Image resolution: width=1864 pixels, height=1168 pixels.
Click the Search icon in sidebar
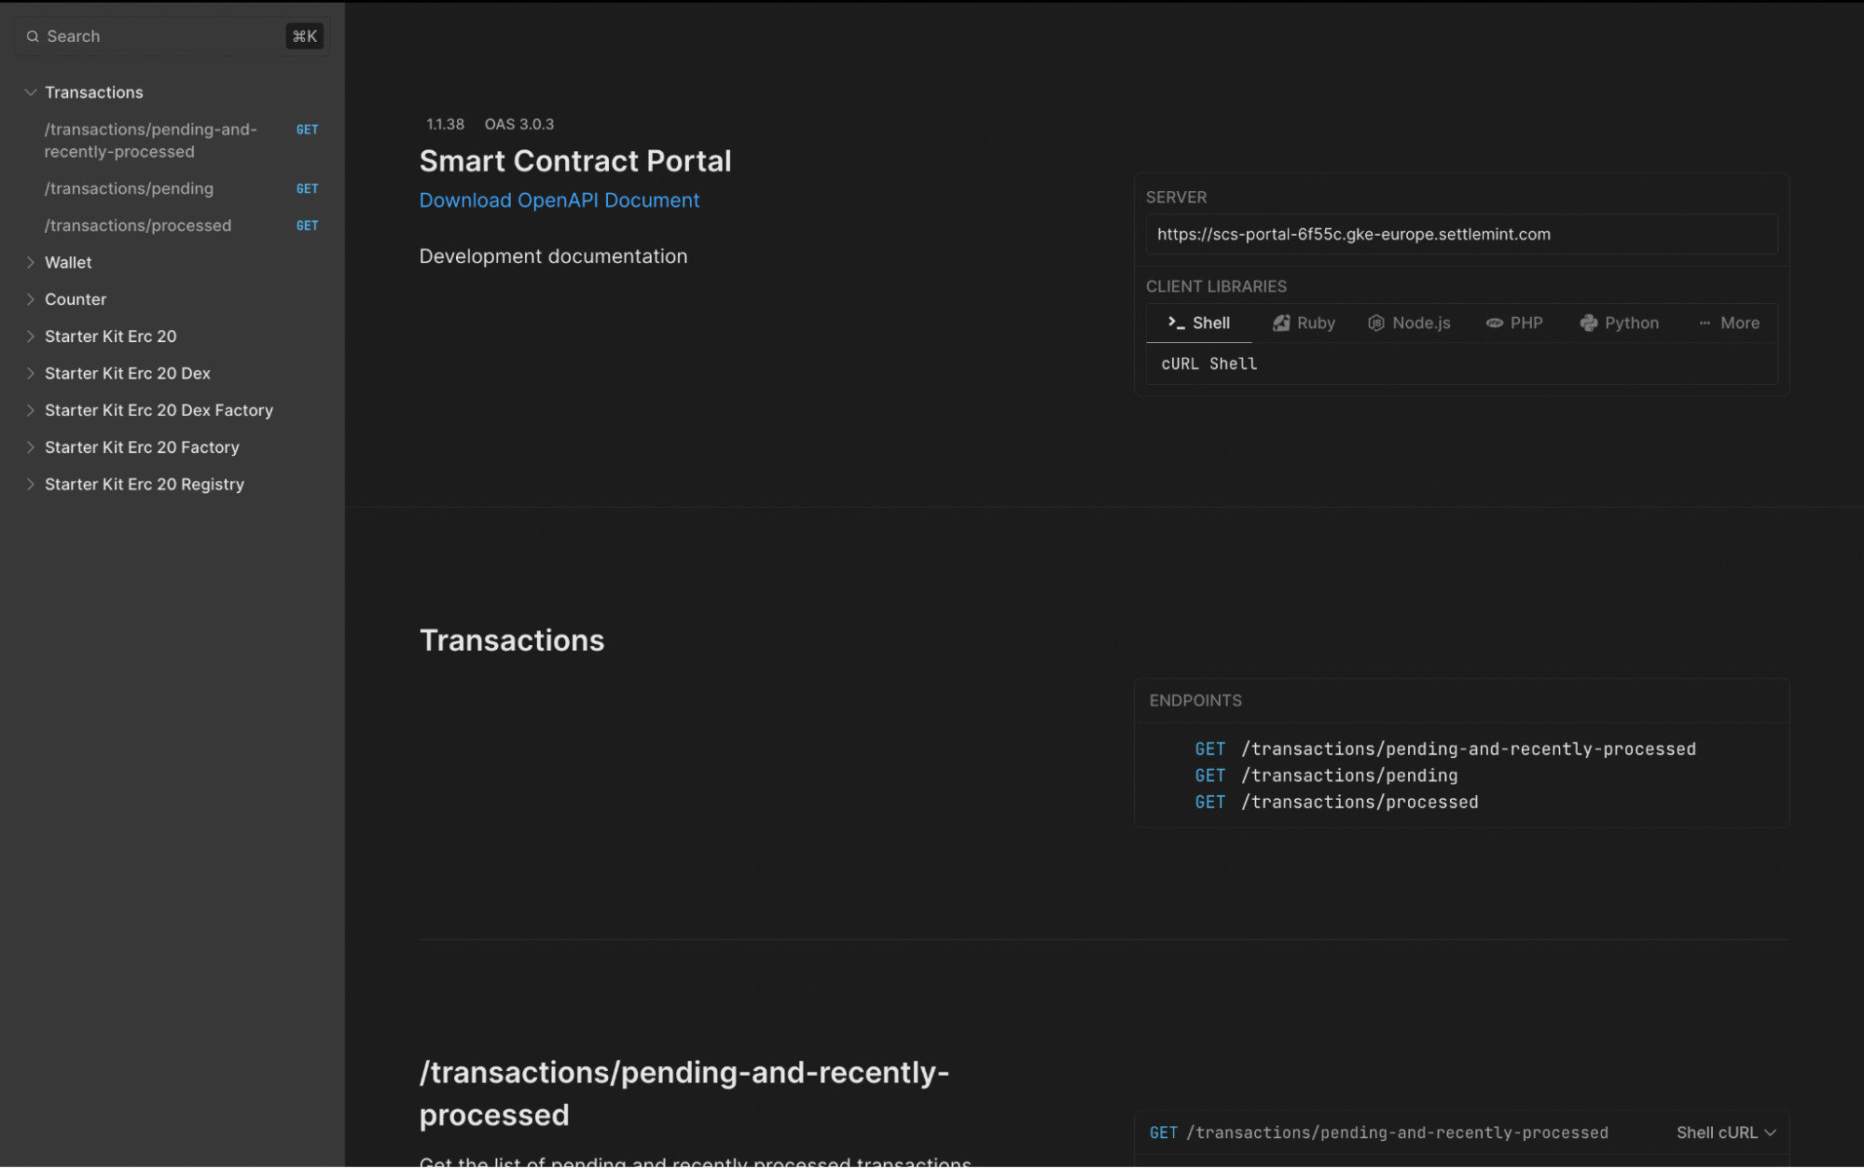pyautogui.click(x=33, y=35)
